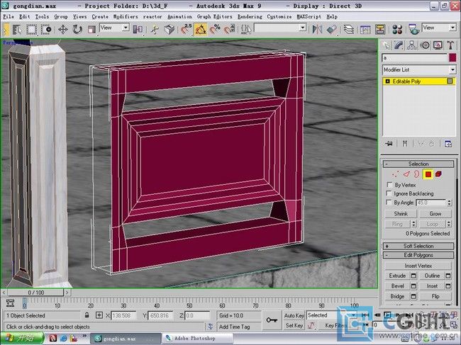Toggle 2.5D Snaps
461x345 pixels.
click(x=186, y=29)
